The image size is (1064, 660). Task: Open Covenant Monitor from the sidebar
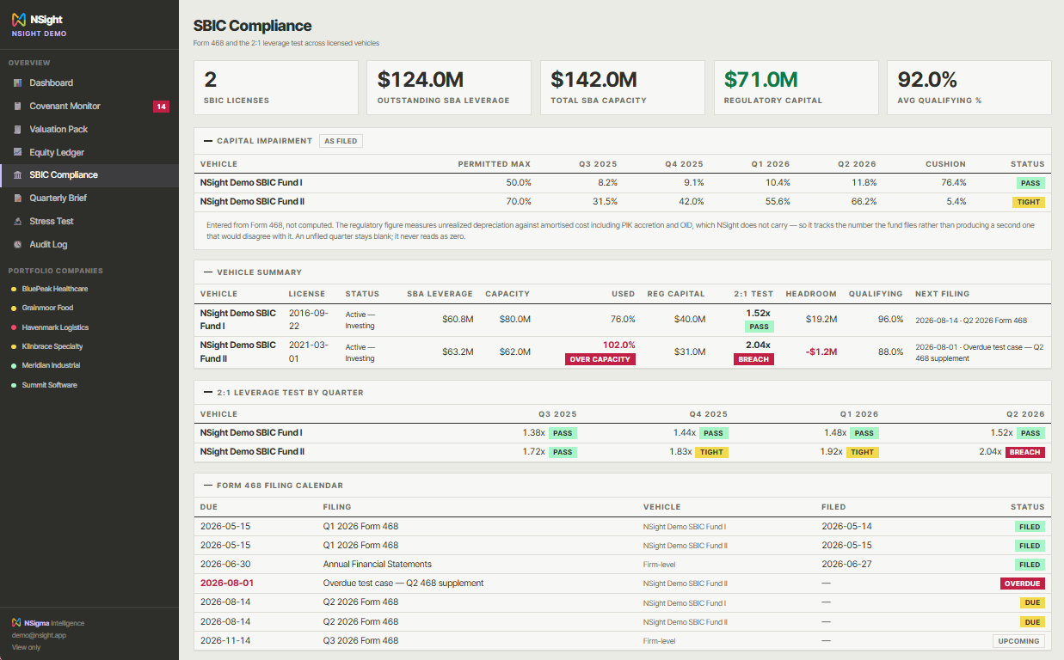coord(89,107)
